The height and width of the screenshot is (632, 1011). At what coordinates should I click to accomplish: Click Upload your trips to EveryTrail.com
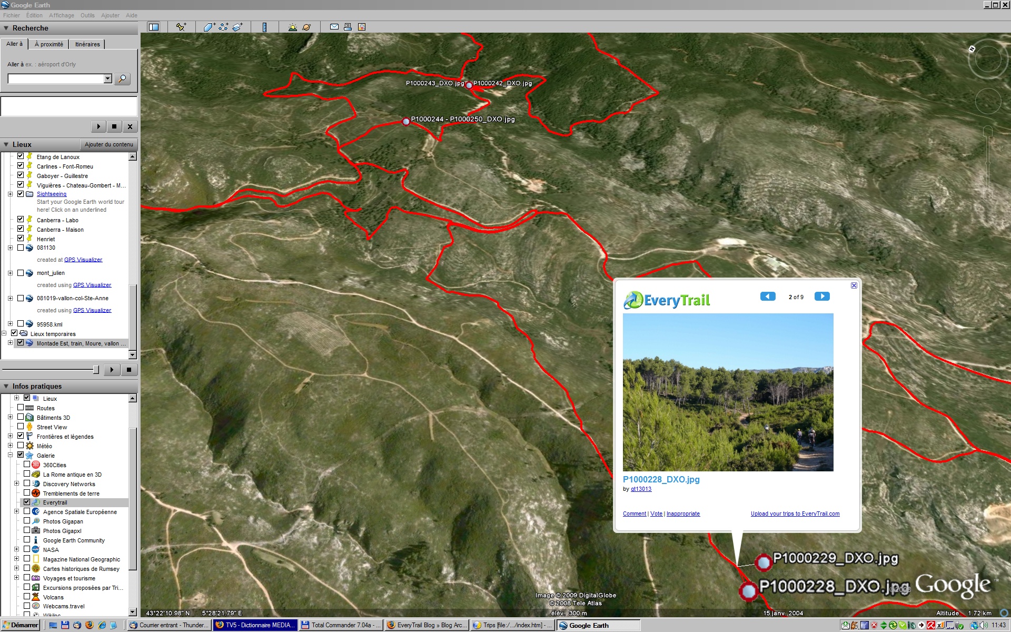pyautogui.click(x=795, y=513)
